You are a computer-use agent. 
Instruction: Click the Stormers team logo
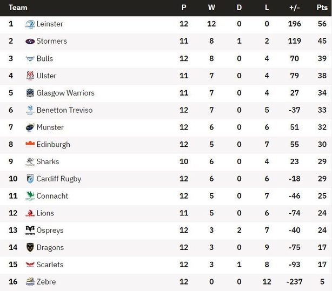coord(30,41)
